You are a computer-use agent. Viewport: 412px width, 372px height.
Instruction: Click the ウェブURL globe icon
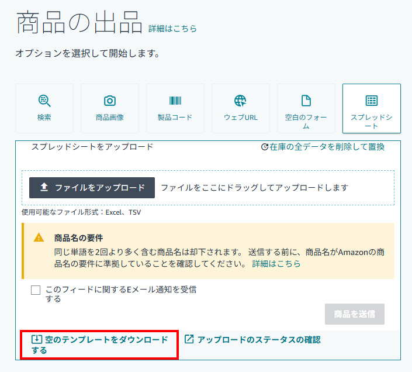(240, 101)
